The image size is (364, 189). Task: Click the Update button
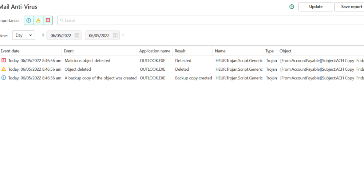316,7
